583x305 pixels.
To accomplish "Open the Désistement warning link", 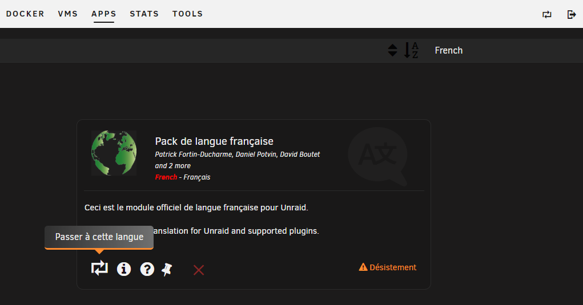I will pos(388,267).
